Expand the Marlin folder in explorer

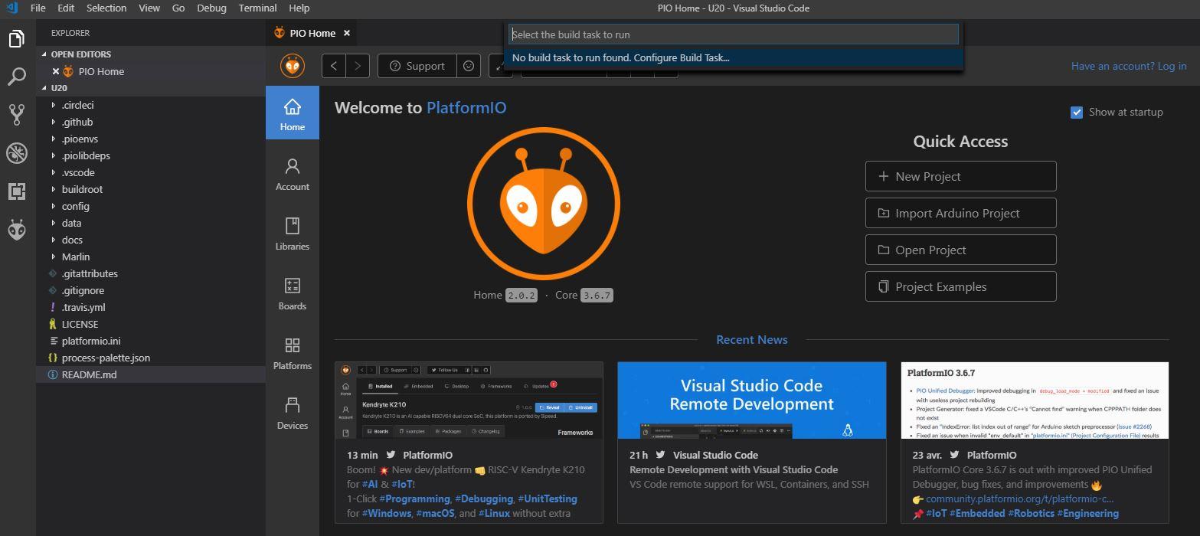[76, 257]
